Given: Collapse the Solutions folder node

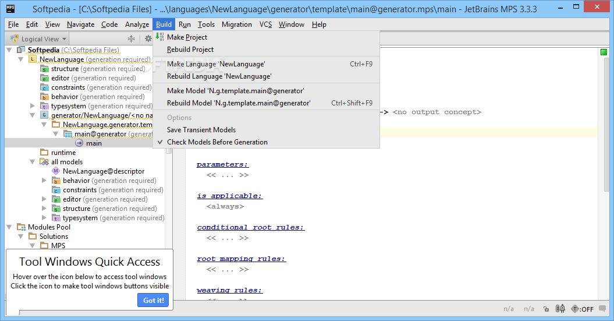Looking at the screenshot, I should 21,237.
